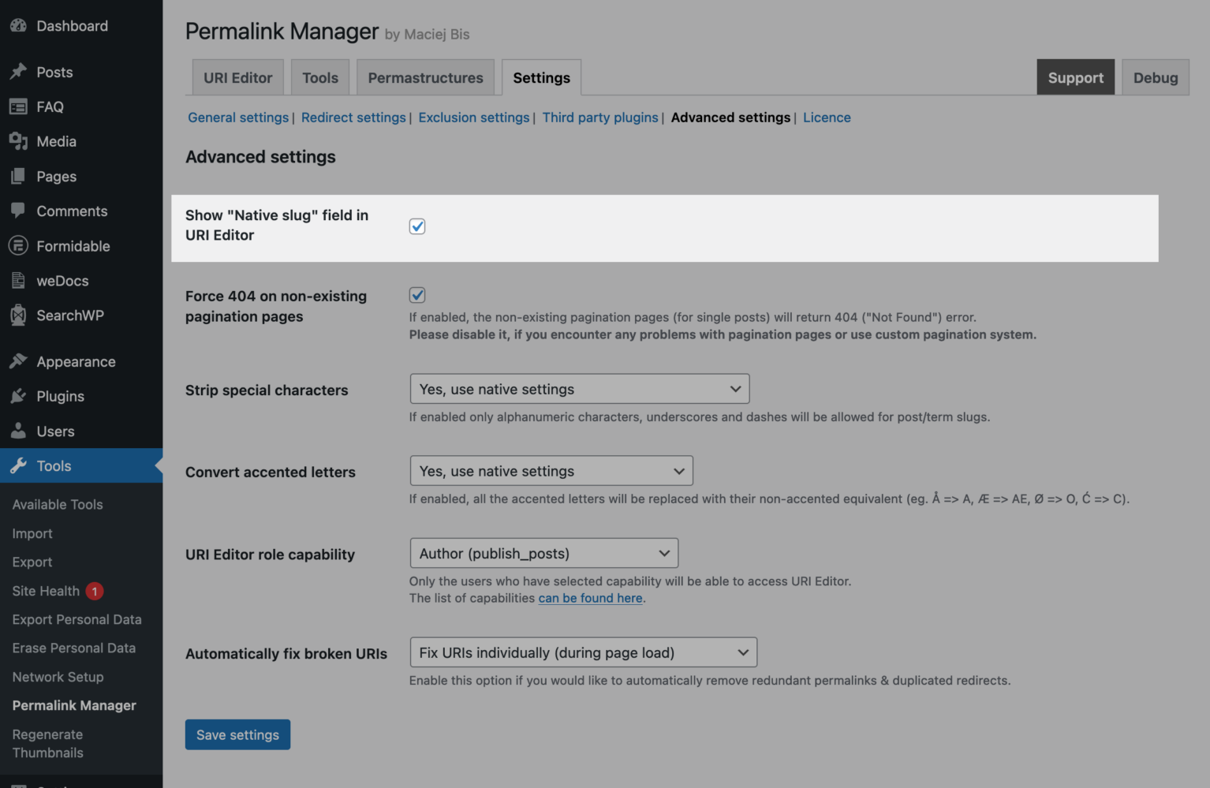The image size is (1210, 788).
Task: Click the Dashboard gauge icon in sidebar
Action: click(x=18, y=26)
